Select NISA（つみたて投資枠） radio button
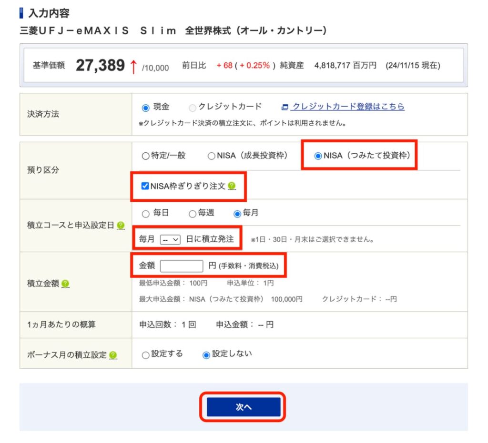The image size is (488, 443). [x=318, y=156]
